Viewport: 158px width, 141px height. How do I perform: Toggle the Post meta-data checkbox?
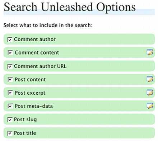click(10, 106)
